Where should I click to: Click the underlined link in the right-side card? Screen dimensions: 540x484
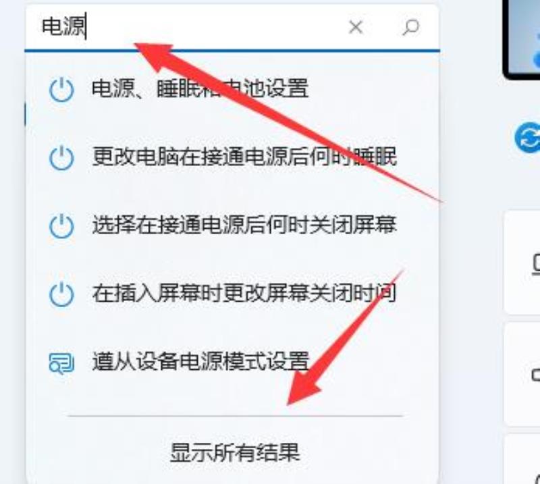click(536, 264)
